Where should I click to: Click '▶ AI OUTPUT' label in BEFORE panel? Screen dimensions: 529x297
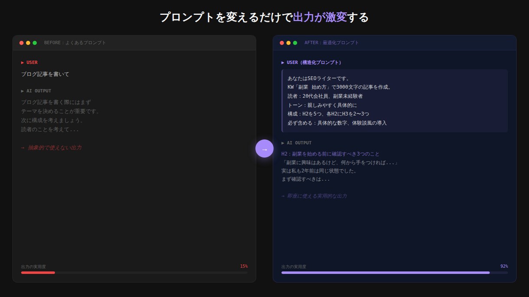[36, 91]
